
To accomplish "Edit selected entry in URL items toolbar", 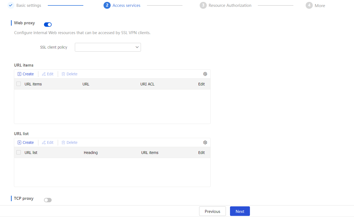I will (x=48, y=74).
